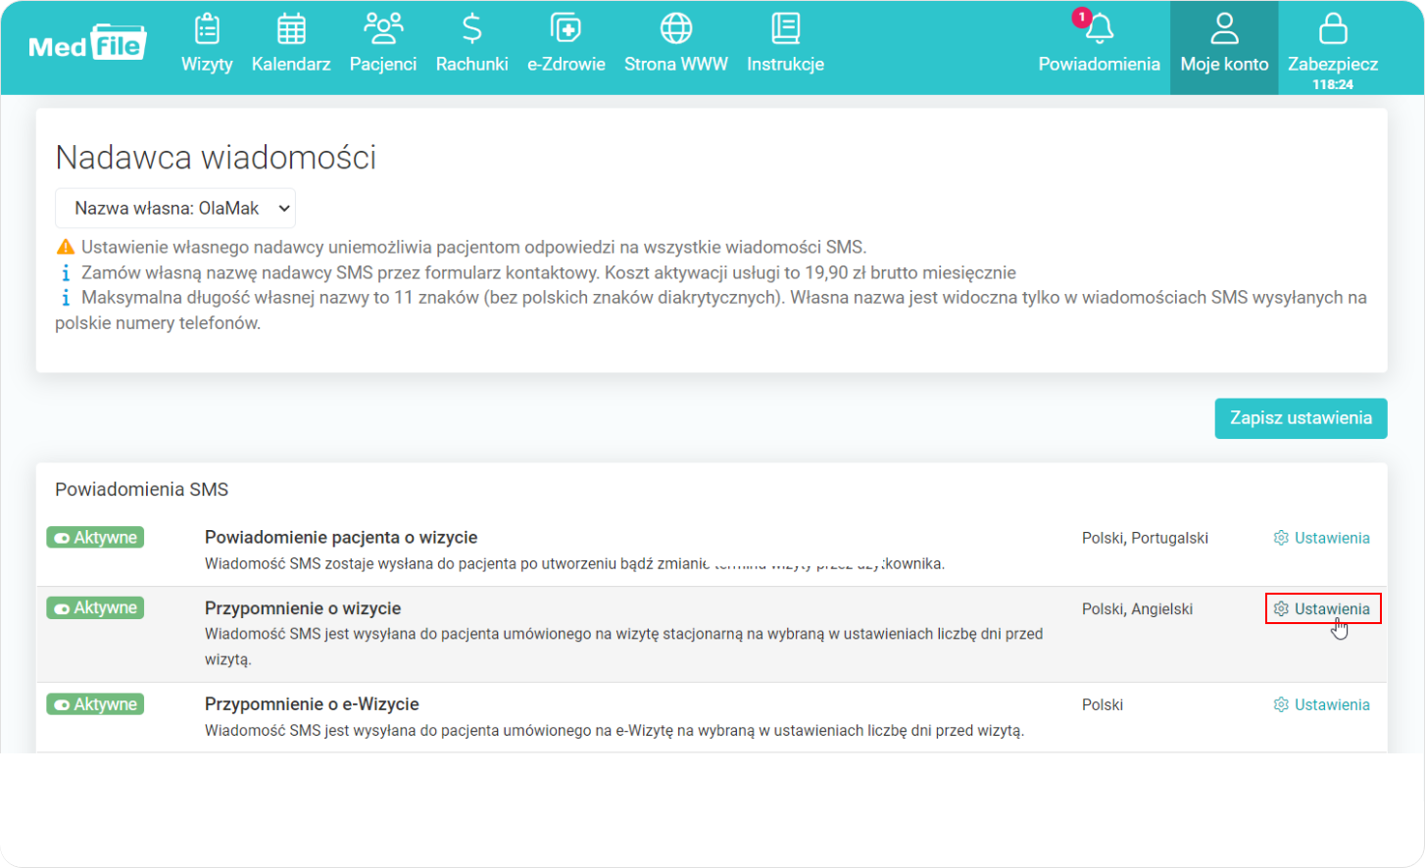Open Ustawienia link for Powiadomienie pacjenta
The image size is (1425, 868).
[1332, 538]
